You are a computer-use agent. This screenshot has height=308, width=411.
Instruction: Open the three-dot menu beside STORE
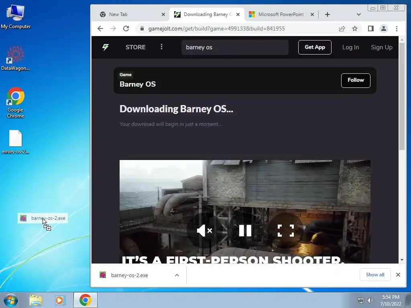(x=161, y=47)
